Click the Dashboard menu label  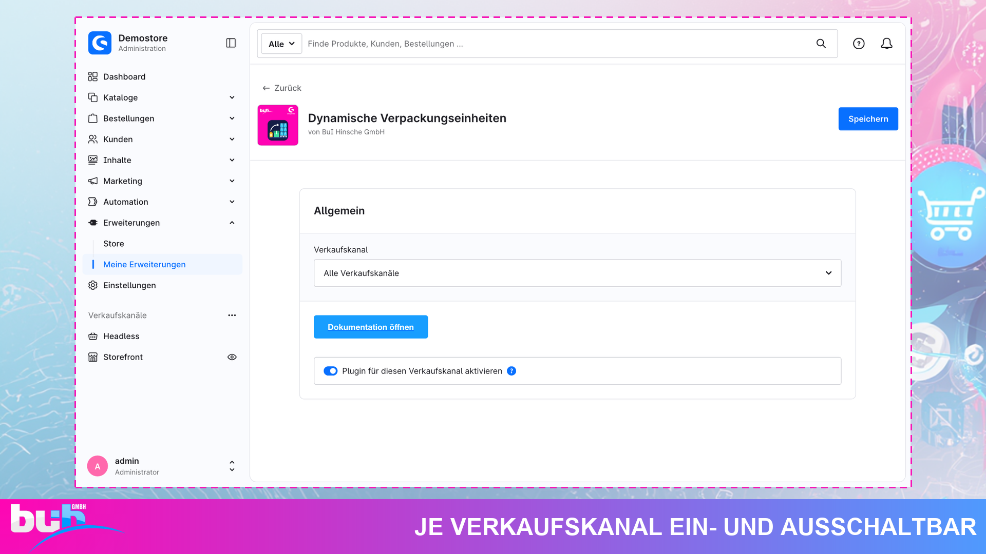click(124, 76)
